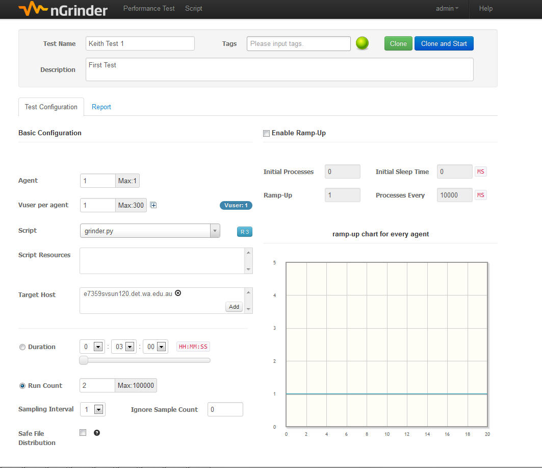Viewport: 542px width, 468px height.
Task: Click Safe File Distribution help question icon
Action: tap(97, 433)
